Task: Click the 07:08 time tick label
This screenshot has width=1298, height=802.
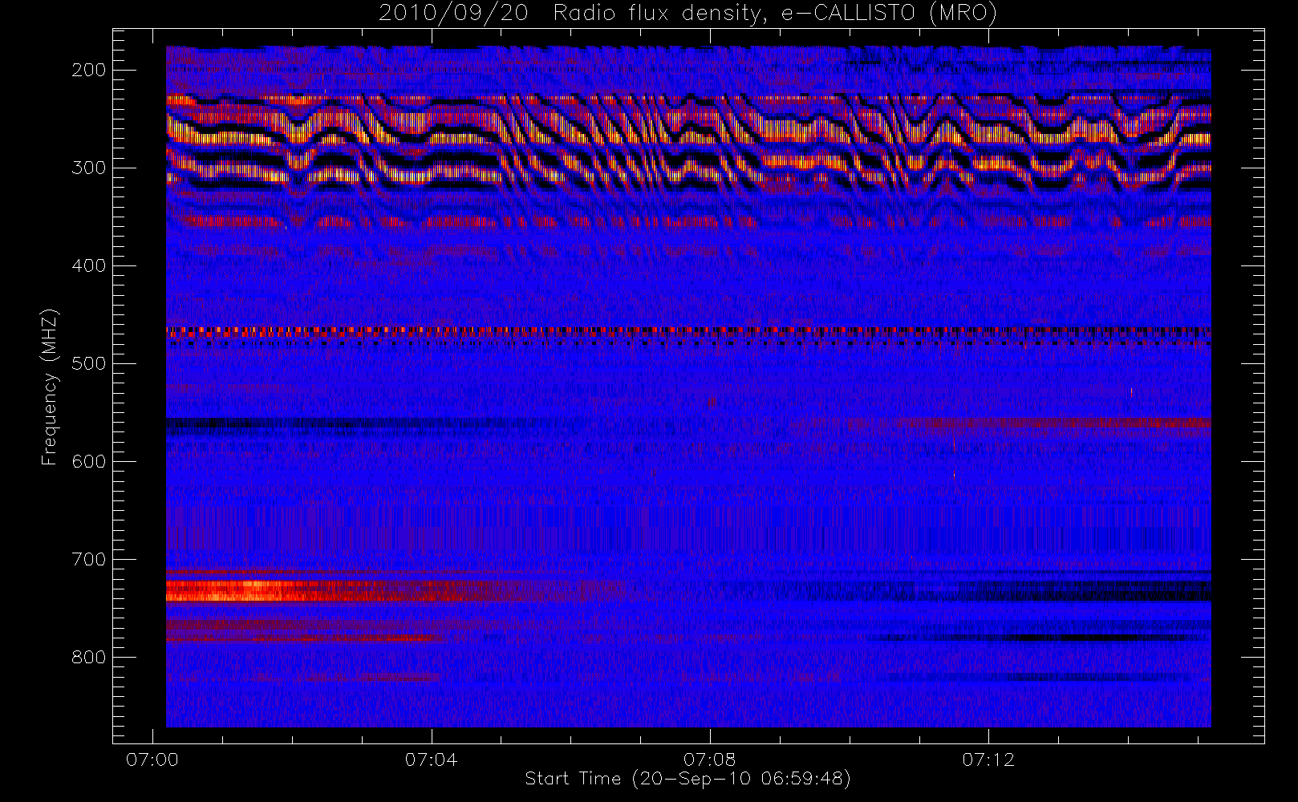Action: coord(709,759)
